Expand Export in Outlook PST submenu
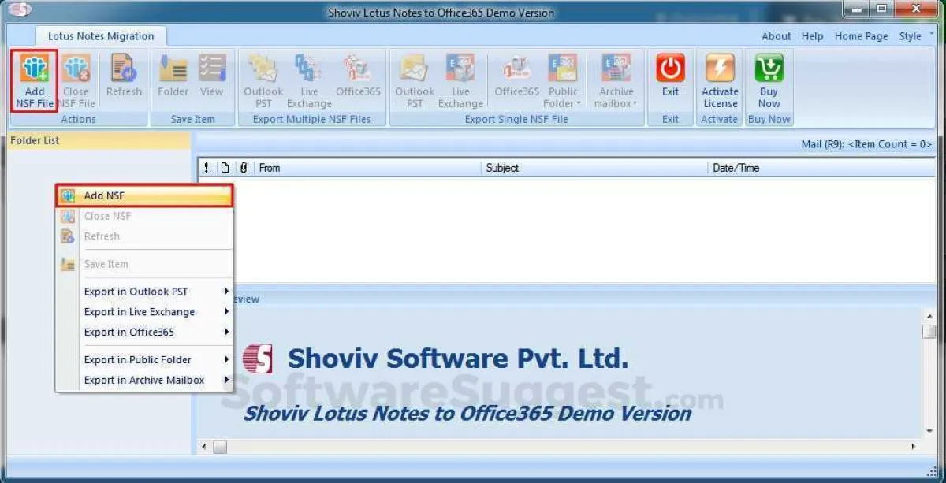946x483 pixels. pyautogui.click(x=144, y=292)
